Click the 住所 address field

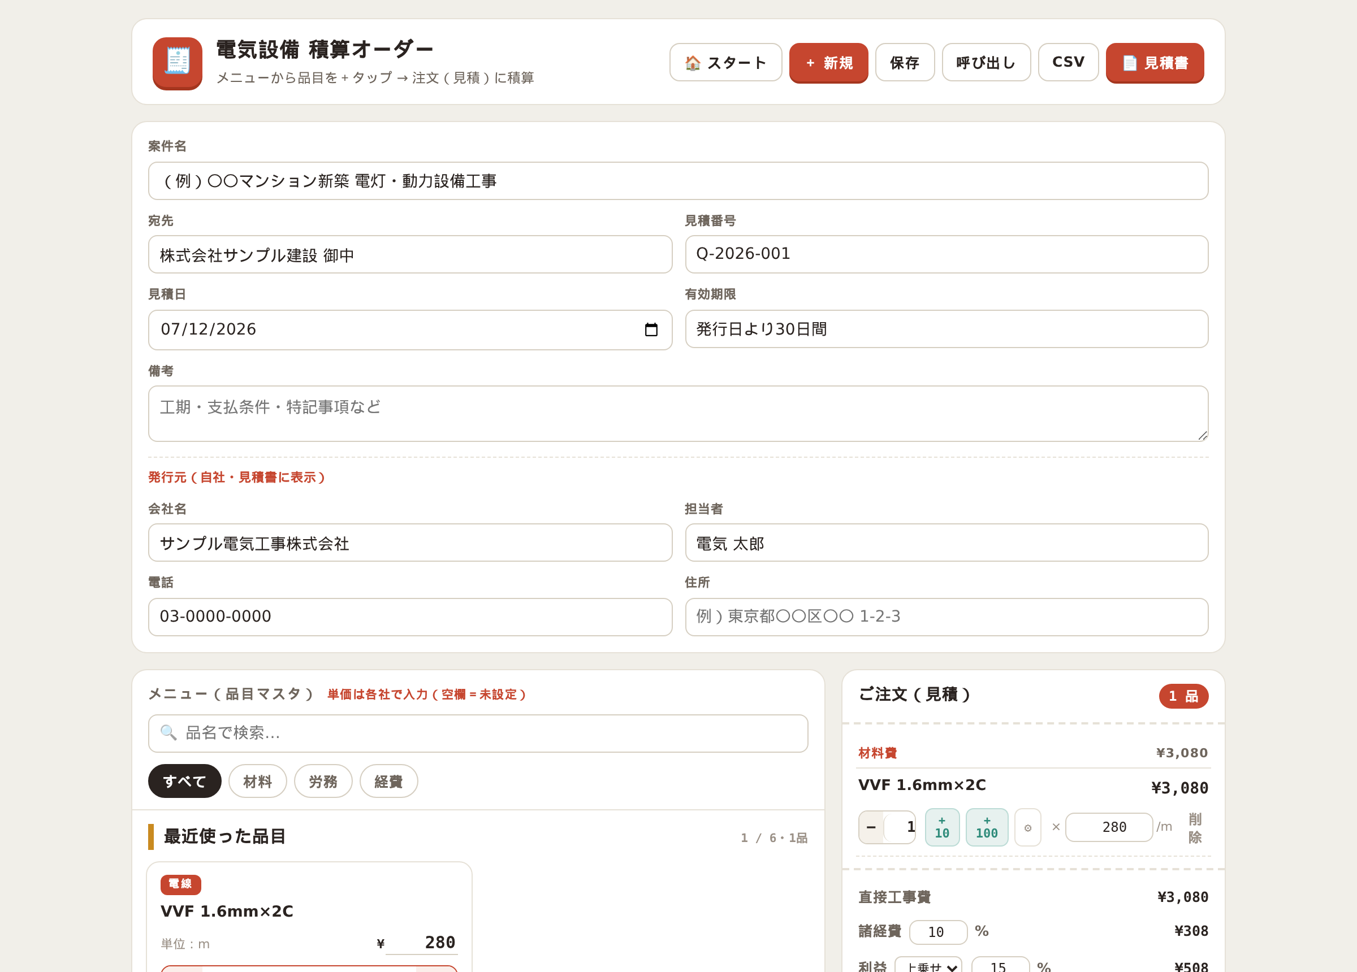pos(946,617)
